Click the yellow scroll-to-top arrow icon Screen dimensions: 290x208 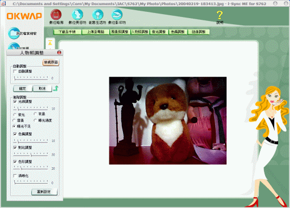tap(50, 43)
